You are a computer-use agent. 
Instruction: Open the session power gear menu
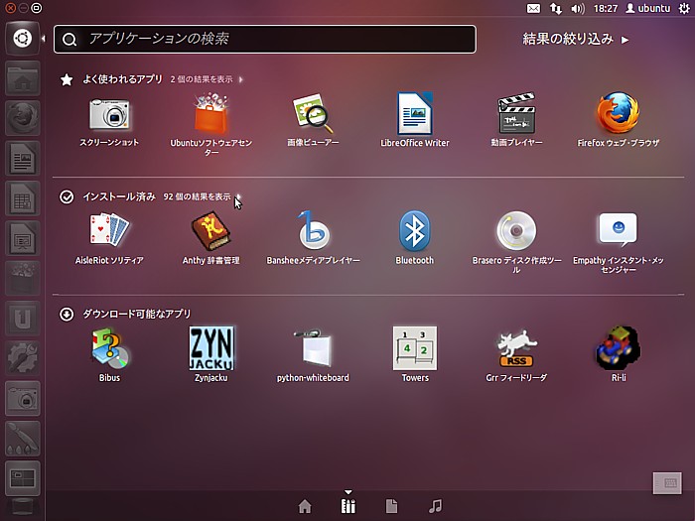pos(684,8)
